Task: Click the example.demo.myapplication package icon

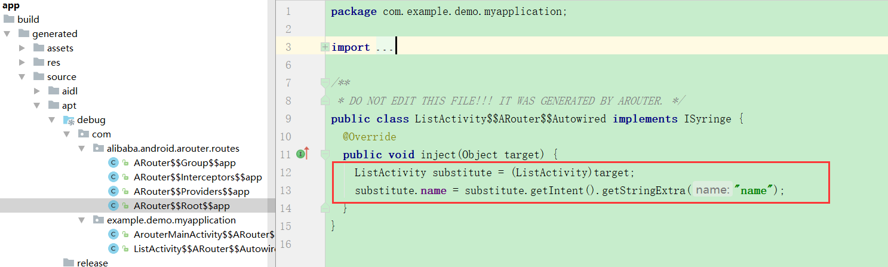Action: [x=99, y=220]
